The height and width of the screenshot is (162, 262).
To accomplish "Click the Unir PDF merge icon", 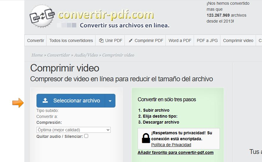I will (x=101, y=40).
